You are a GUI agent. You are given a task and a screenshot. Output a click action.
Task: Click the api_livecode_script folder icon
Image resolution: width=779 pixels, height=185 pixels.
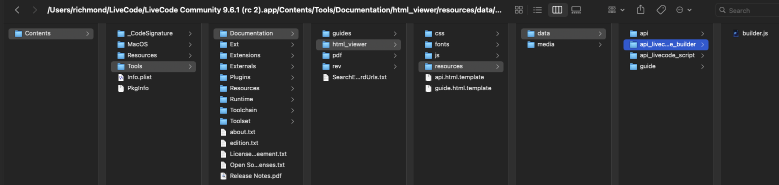tap(633, 55)
